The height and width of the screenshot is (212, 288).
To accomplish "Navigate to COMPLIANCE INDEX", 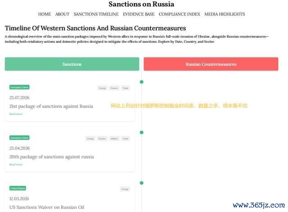I will pos(179,14).
